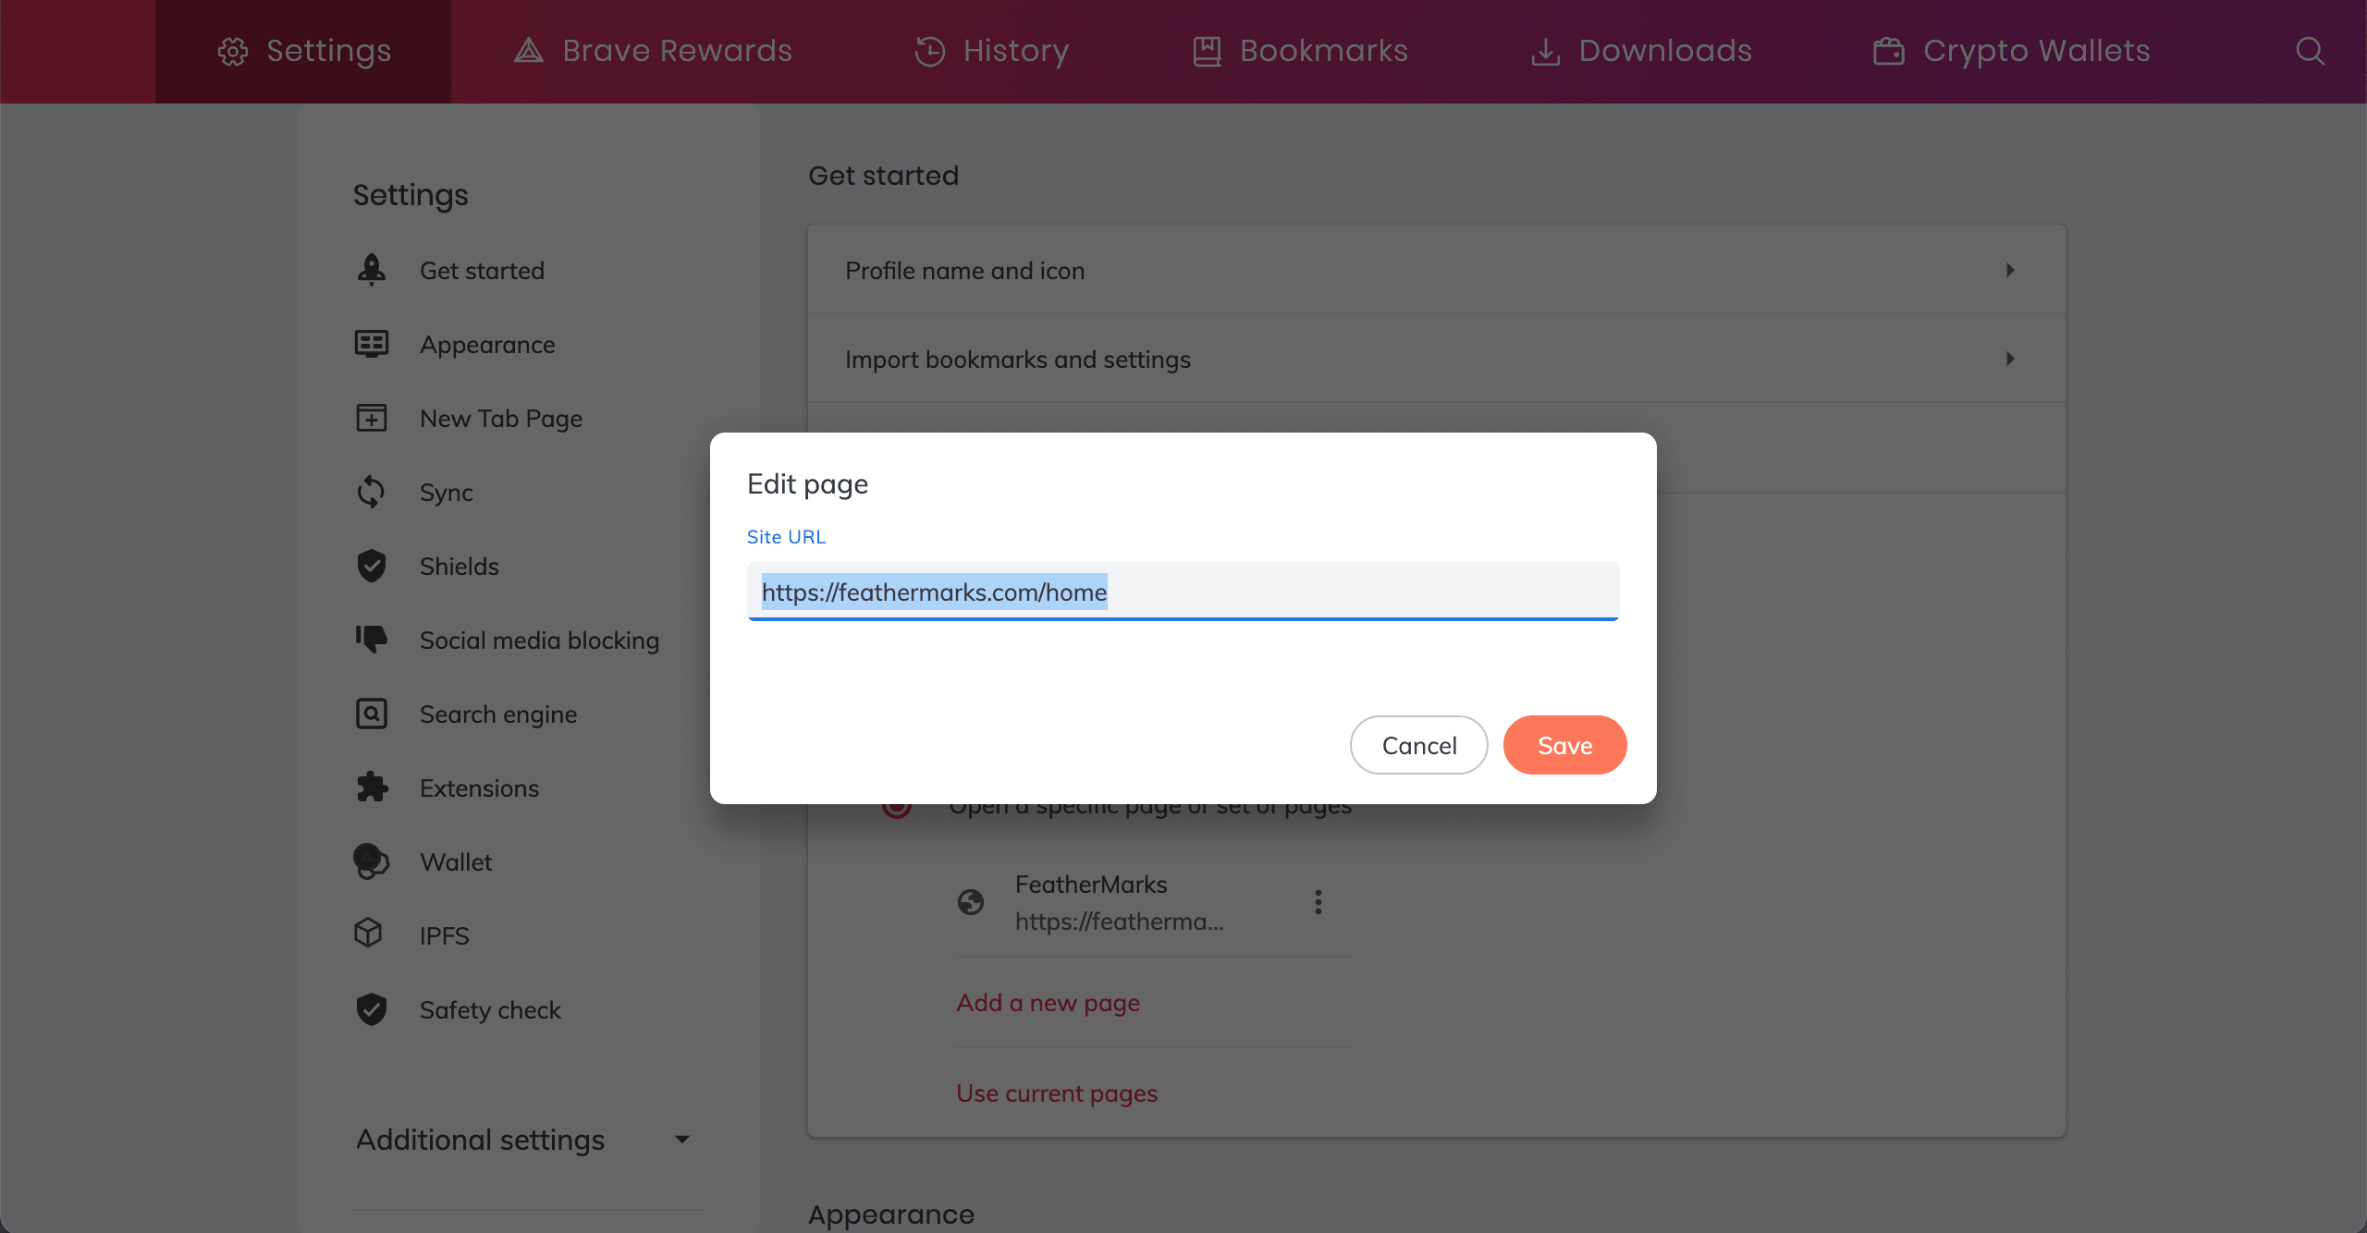2367x1233 pixels.
Task: Open Import bookmarks and settings arrow
Action: (x=2009, y=359)
